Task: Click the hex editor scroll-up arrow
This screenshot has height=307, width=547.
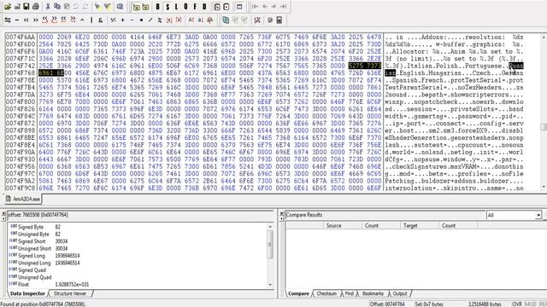Action: (x=544, y=37)
